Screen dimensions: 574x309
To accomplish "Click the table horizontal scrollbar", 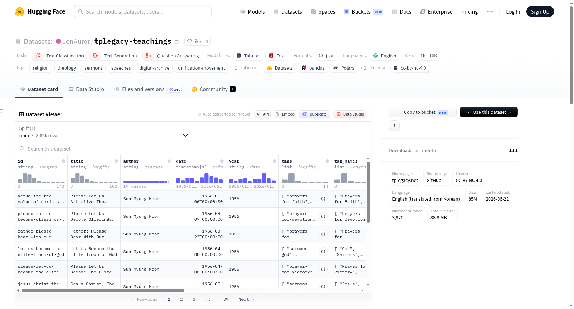I will (x=103, y=290).
